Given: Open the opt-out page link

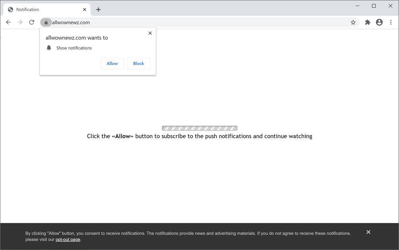Looking at the screenshot, I should tap(68, 239).
